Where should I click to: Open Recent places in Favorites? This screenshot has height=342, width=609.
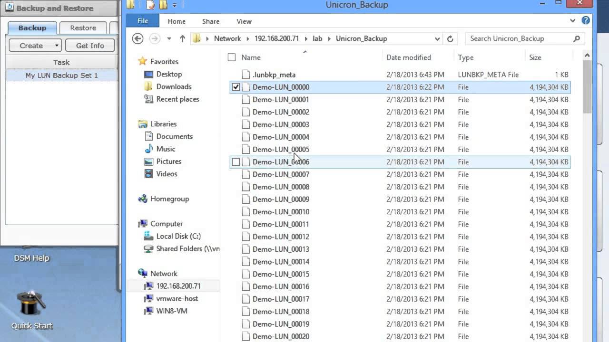(x=177, y=99)
